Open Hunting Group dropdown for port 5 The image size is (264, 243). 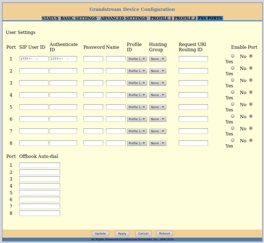click(158, 107)
